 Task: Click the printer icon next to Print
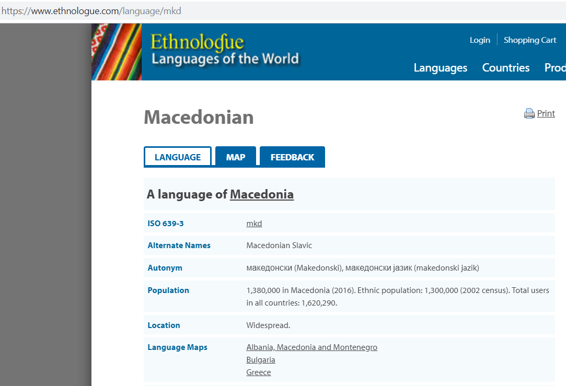(529, 114)
